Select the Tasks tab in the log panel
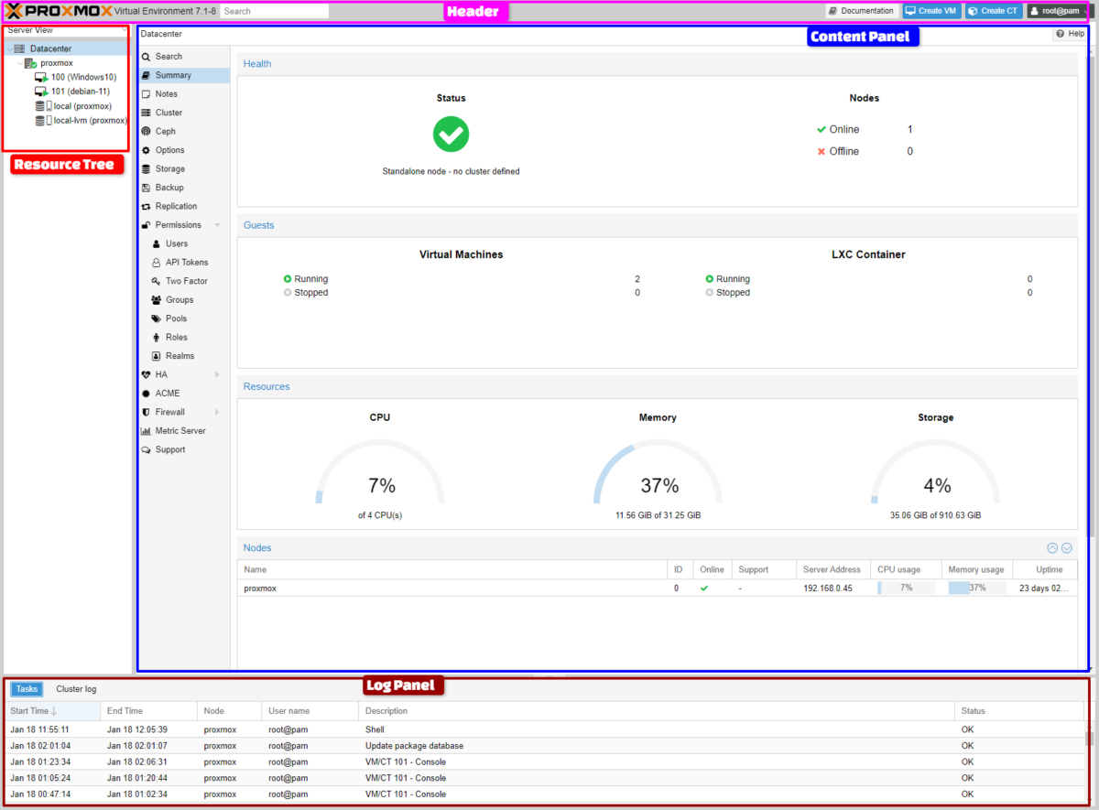This screenshot has width=1099, height=810. (26, 688)
